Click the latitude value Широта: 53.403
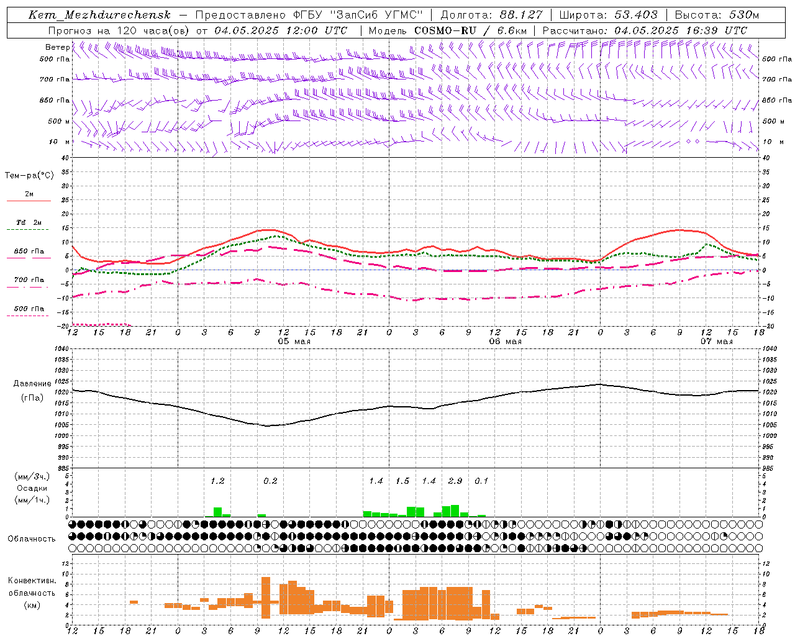Screen dimensions: 795x636 click(608, 15)
